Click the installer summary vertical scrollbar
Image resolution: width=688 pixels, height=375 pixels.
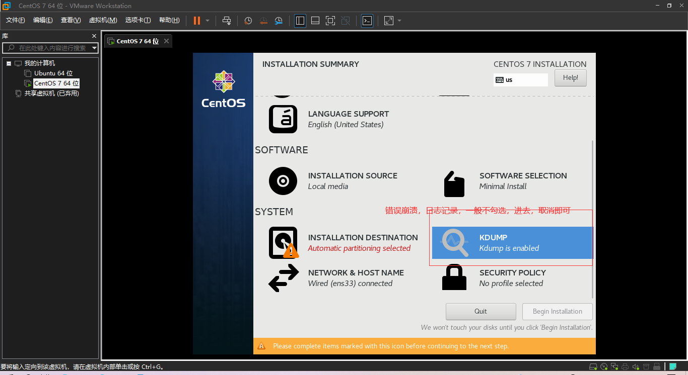tap(592, 219)
